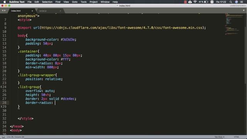Click the .list-group-wrapper selector

[x=36, y=75]
